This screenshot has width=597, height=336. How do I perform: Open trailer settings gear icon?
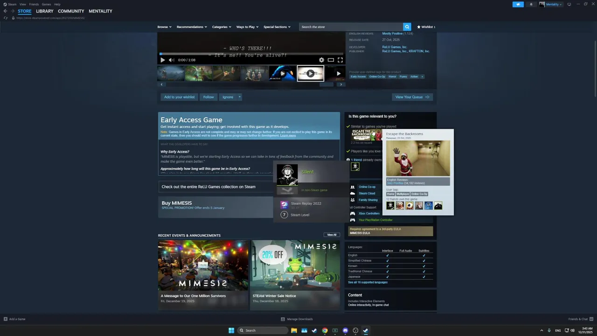321,60
